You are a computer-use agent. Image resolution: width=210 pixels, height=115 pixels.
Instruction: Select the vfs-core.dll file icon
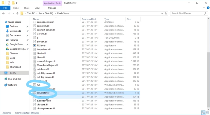click(35, 104)
